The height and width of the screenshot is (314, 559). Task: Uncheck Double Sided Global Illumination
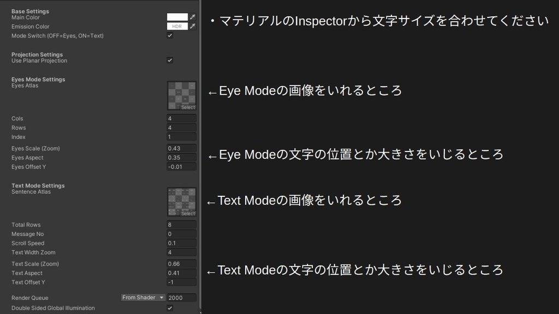tap(170, 307)
